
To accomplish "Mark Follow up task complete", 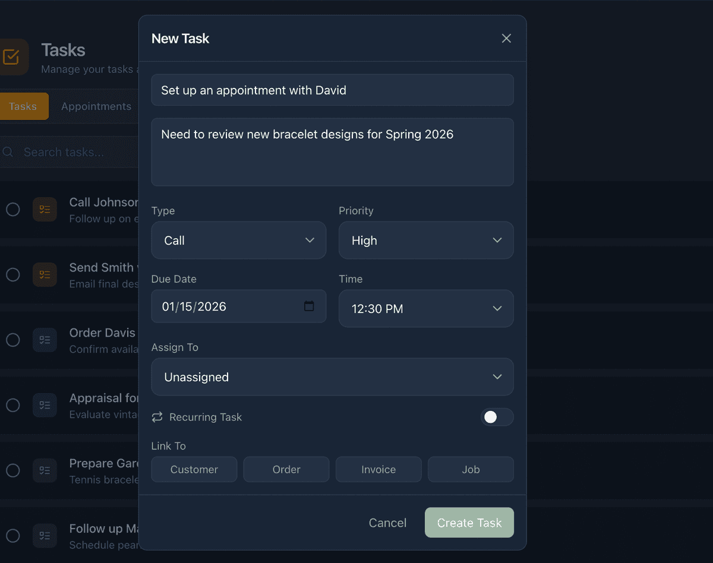I will pyautogui.click(x=12, y=536).
